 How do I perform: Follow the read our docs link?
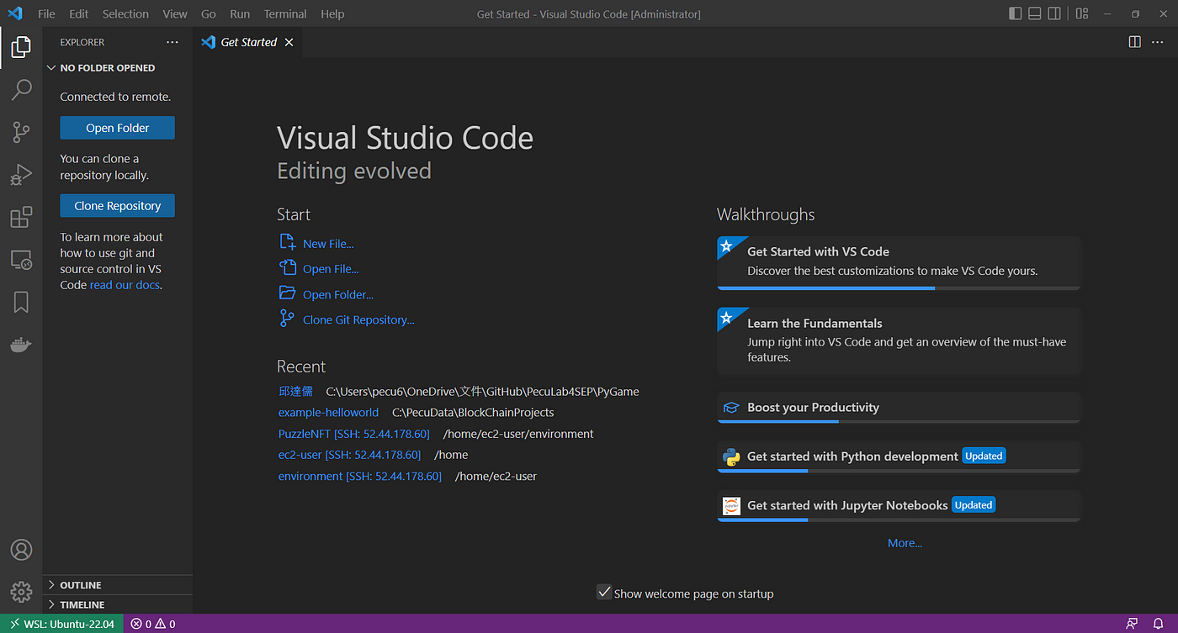pos(125,285)
